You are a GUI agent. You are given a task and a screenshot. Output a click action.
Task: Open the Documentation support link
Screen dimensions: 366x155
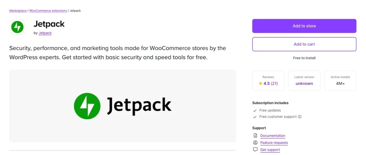coord(272,136)
